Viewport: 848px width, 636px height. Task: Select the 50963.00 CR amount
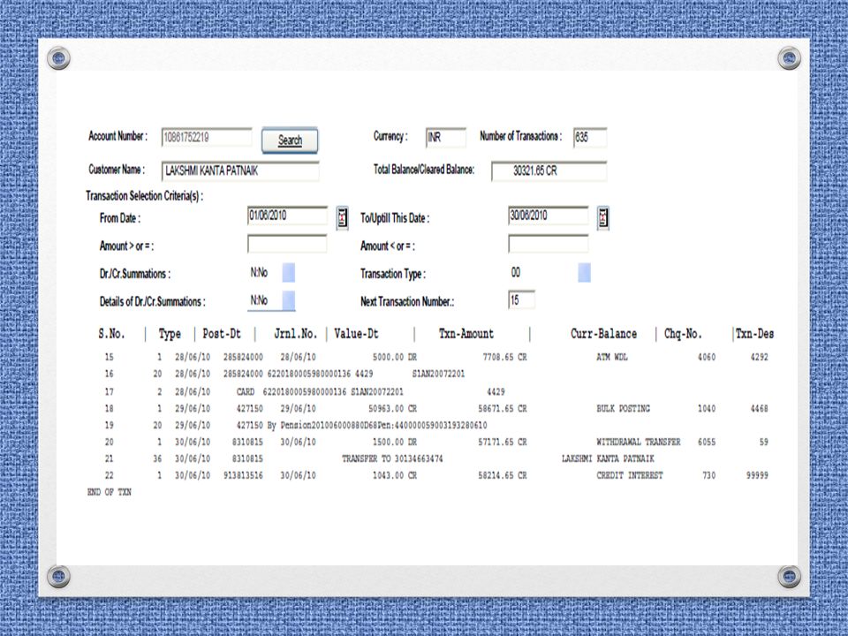coord(392,408)
